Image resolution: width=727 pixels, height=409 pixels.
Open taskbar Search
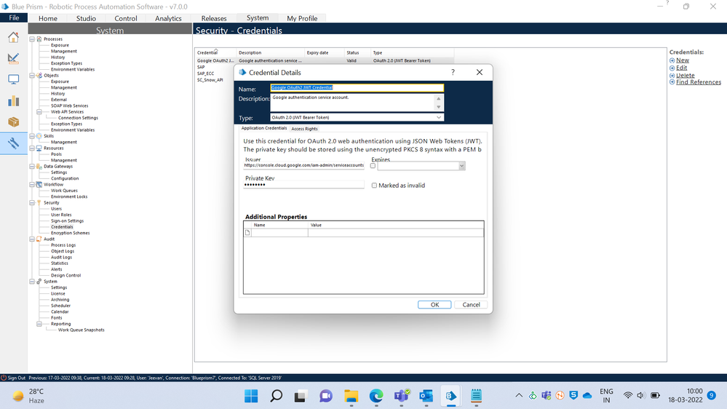tap(277, 396)
